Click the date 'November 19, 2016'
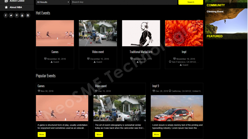 [186, 59]
